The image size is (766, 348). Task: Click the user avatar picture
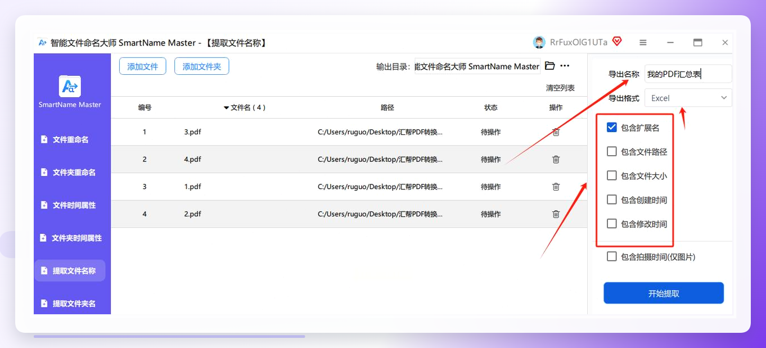tap(539, 42)
